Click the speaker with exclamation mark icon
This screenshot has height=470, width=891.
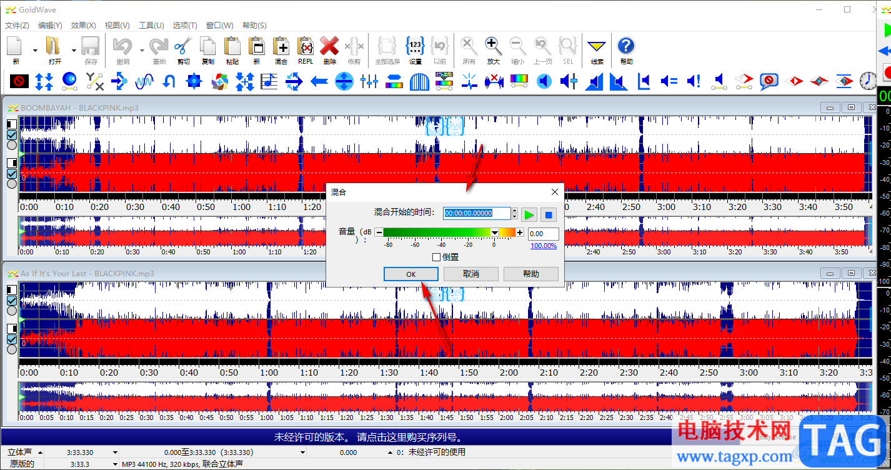click(x=694, y=81)
